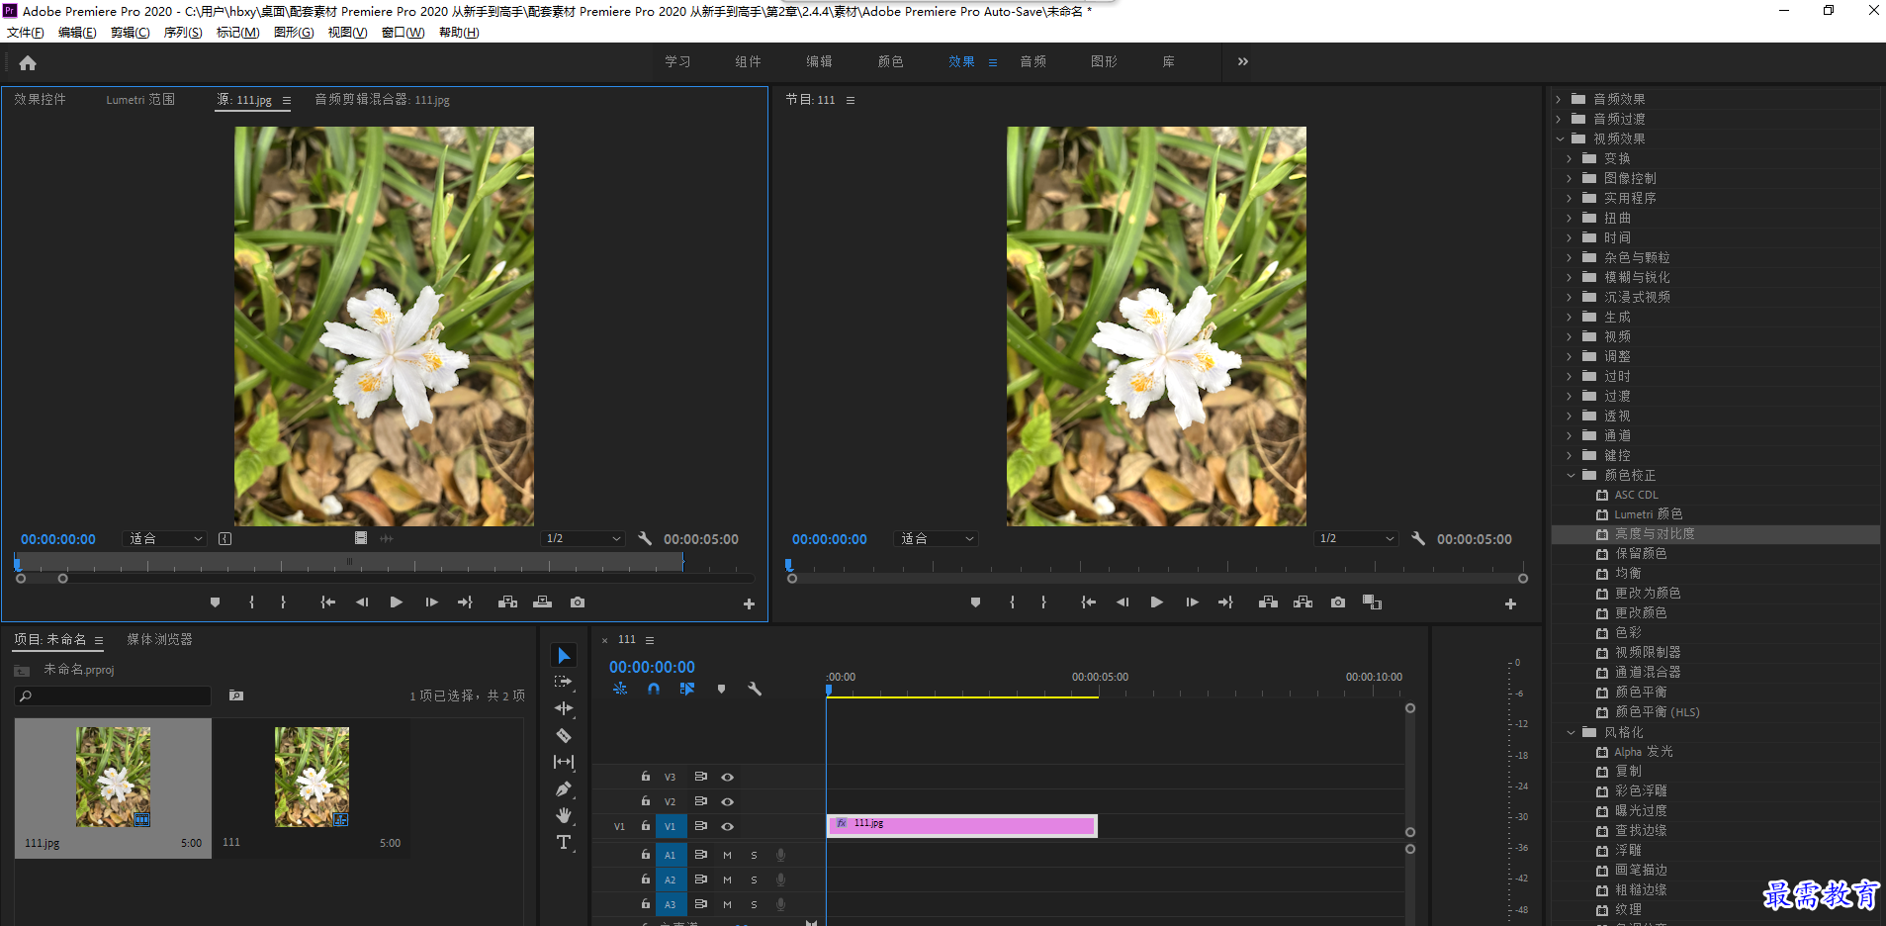Click new bin icon in Project panel

(236, 695)
